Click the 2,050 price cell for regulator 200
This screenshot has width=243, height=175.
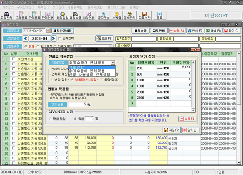pyautogui.click(x=181, y=68)
